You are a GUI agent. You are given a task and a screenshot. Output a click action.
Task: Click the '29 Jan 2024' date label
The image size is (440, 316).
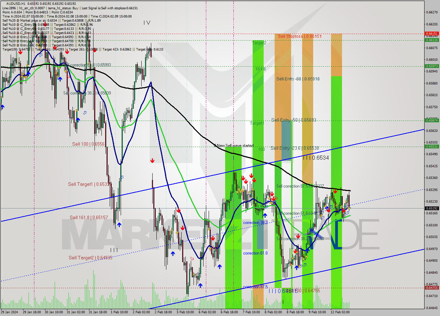(x=9, y=312)
